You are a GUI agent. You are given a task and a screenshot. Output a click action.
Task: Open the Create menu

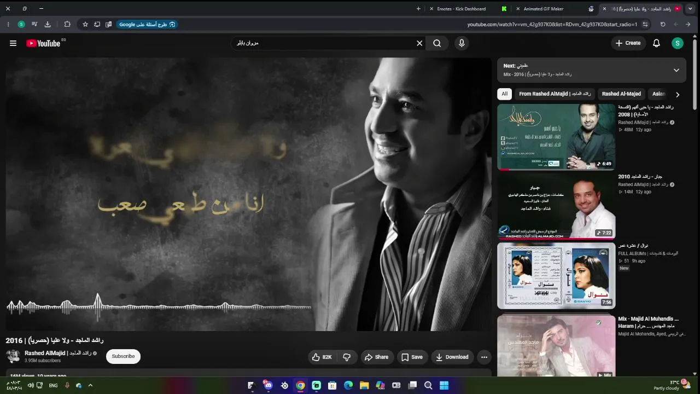coord(628,43)
